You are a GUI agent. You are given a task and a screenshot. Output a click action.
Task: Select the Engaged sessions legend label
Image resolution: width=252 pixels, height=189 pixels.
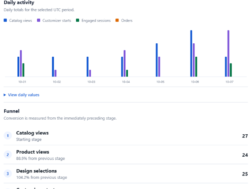(96, 20)
